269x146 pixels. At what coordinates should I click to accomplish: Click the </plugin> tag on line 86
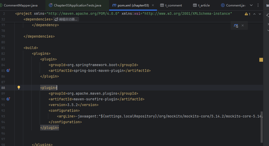pos(50,76)
